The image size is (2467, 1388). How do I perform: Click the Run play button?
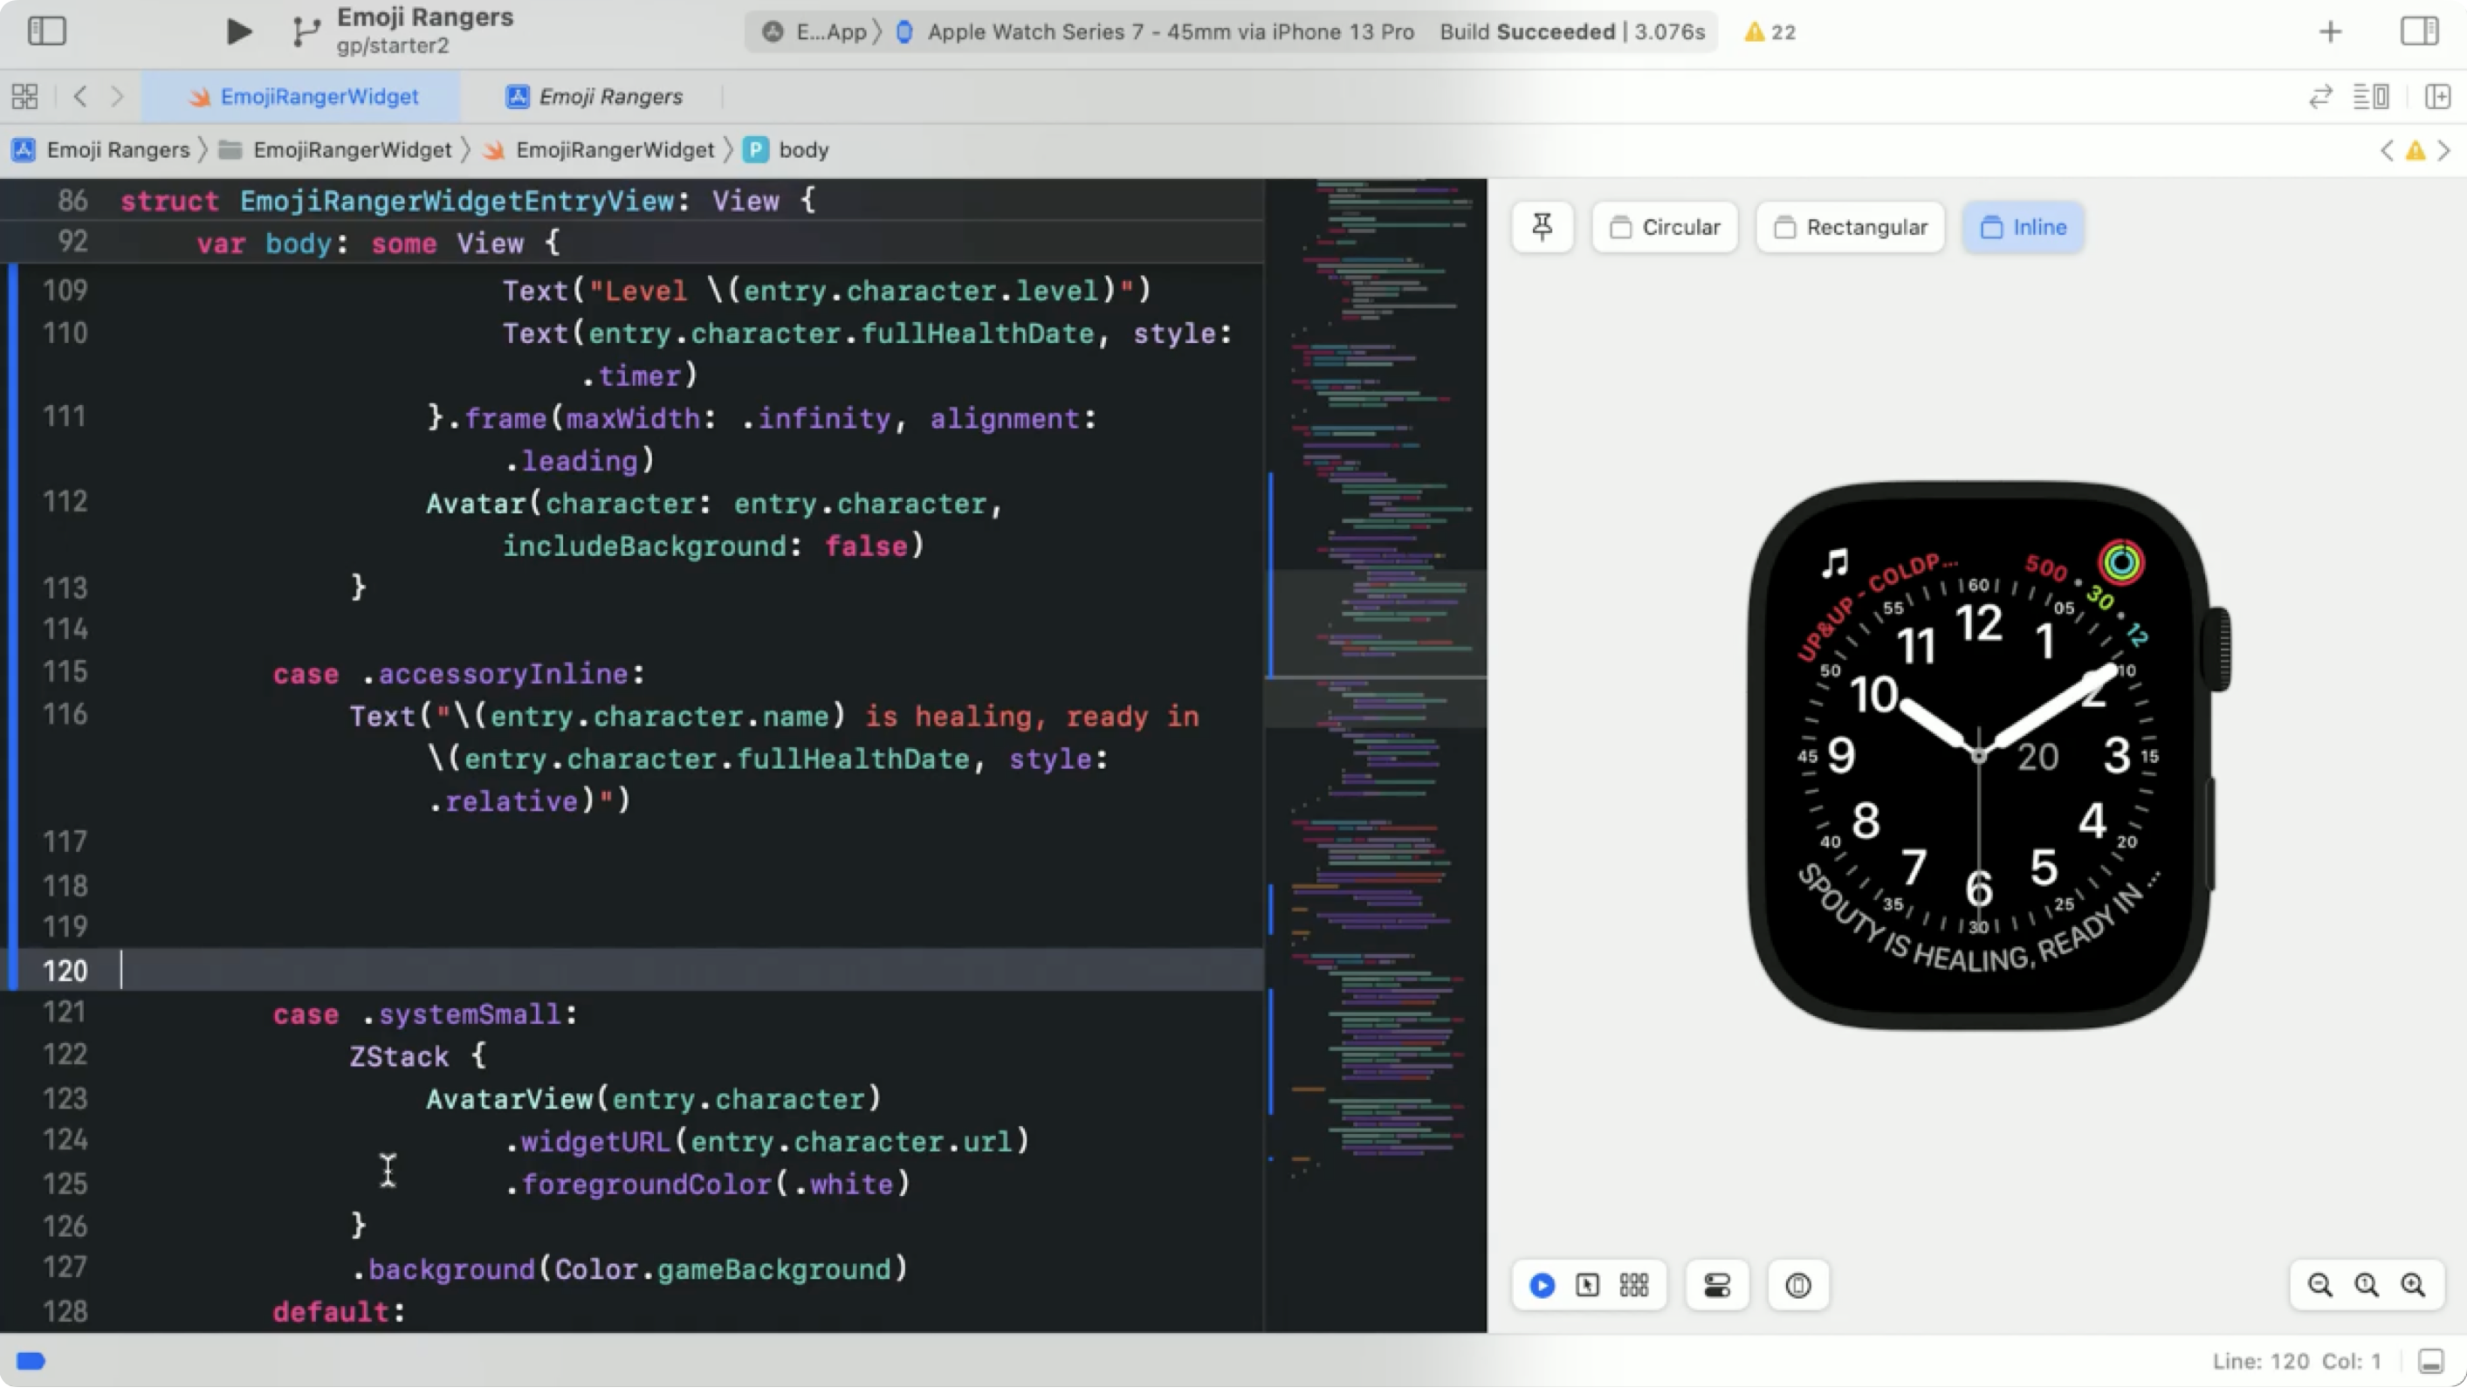(x=238, y=31)
